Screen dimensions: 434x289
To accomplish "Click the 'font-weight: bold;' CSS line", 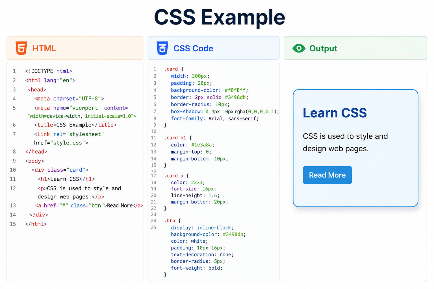I will pos(197,268).
